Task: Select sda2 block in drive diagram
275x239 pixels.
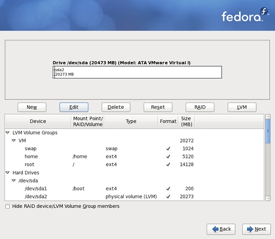Action: 138,72
